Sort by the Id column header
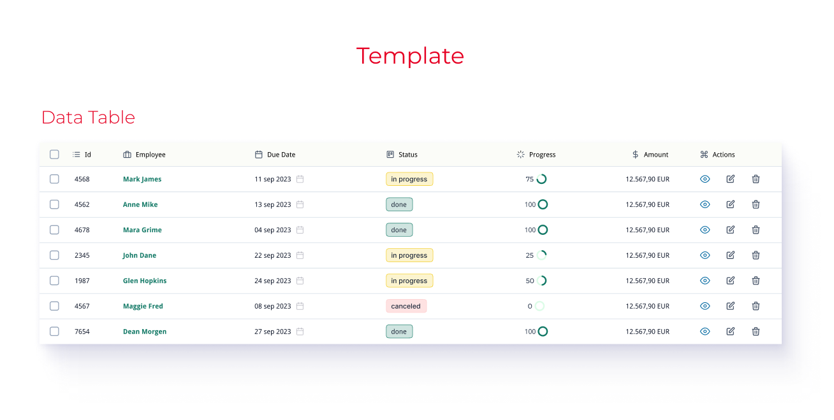The width and height of the screenshot is (834, 420). [82, 155]
